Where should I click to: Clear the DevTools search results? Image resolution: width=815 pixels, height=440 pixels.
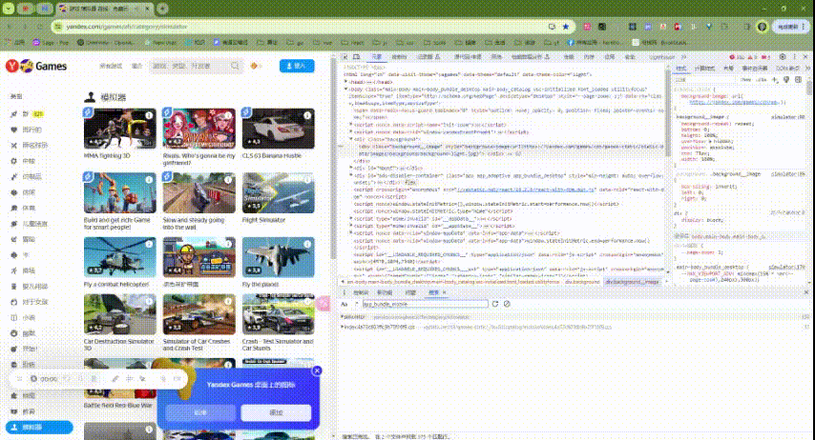pos(507,304)
